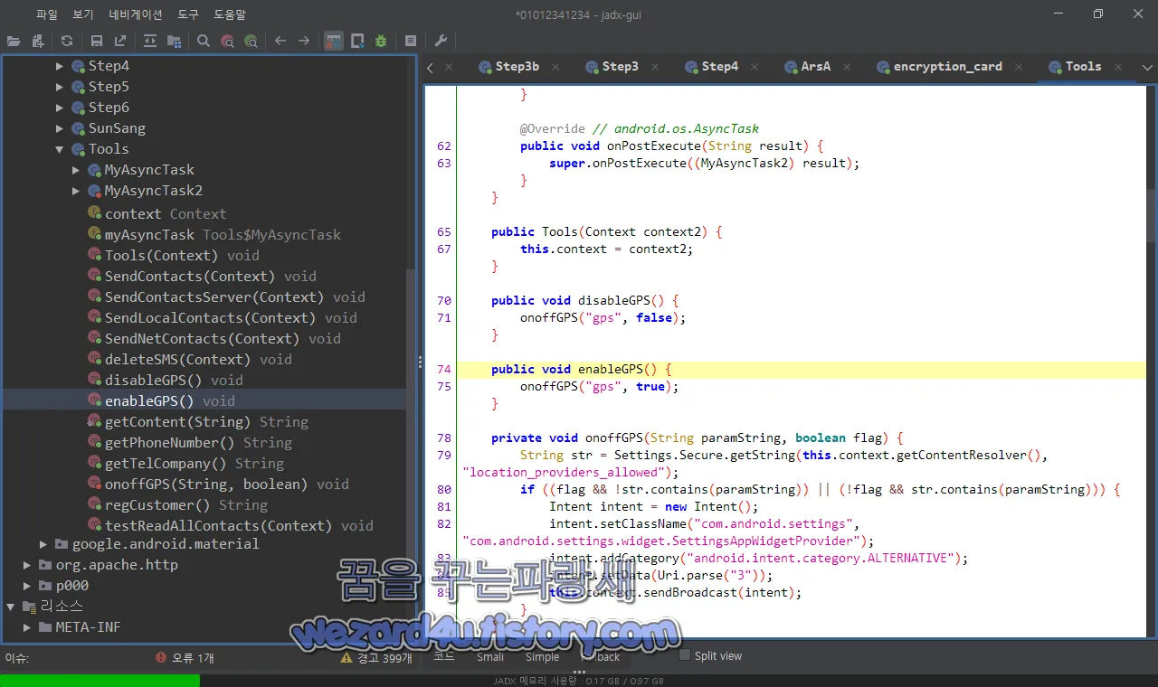
Task: Switch to the Simple view tab
Action: click(x=543, y=657)
